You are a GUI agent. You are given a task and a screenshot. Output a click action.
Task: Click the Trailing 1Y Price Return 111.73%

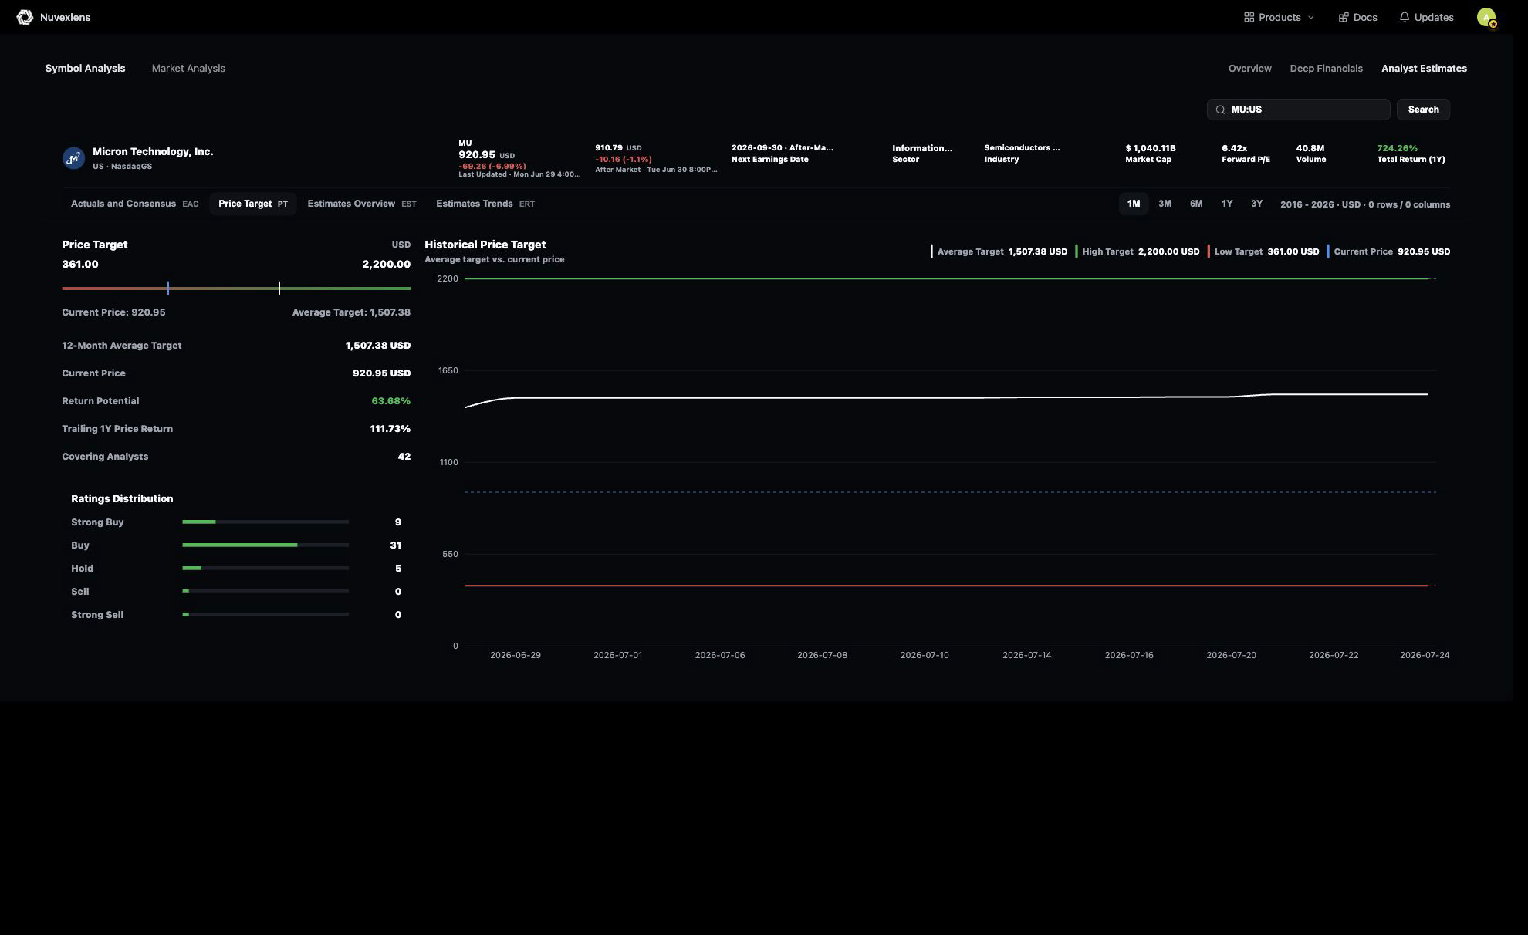pos(390,429)
